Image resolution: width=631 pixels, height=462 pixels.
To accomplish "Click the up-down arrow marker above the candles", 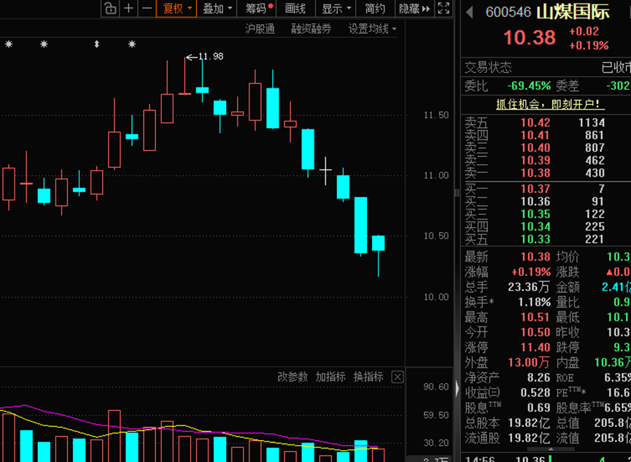I will tap(96, 45).
